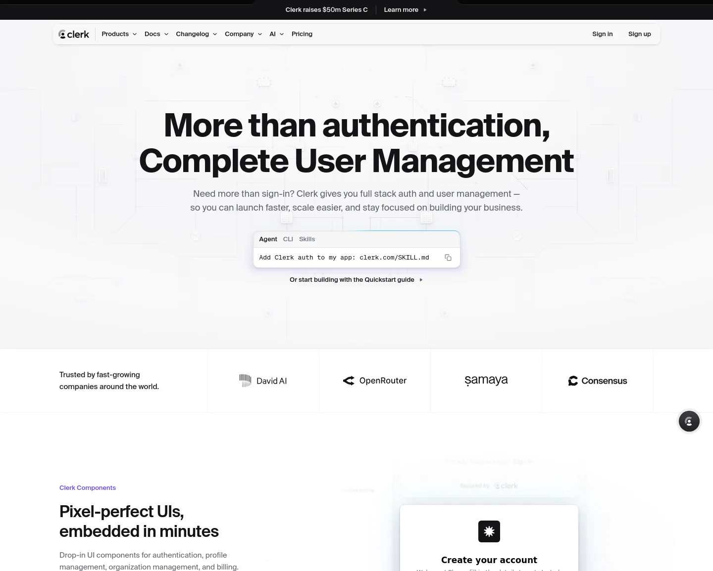Open the floating Clerk assistant button
The height and width of the screenshot is (571, 713).
689,421
